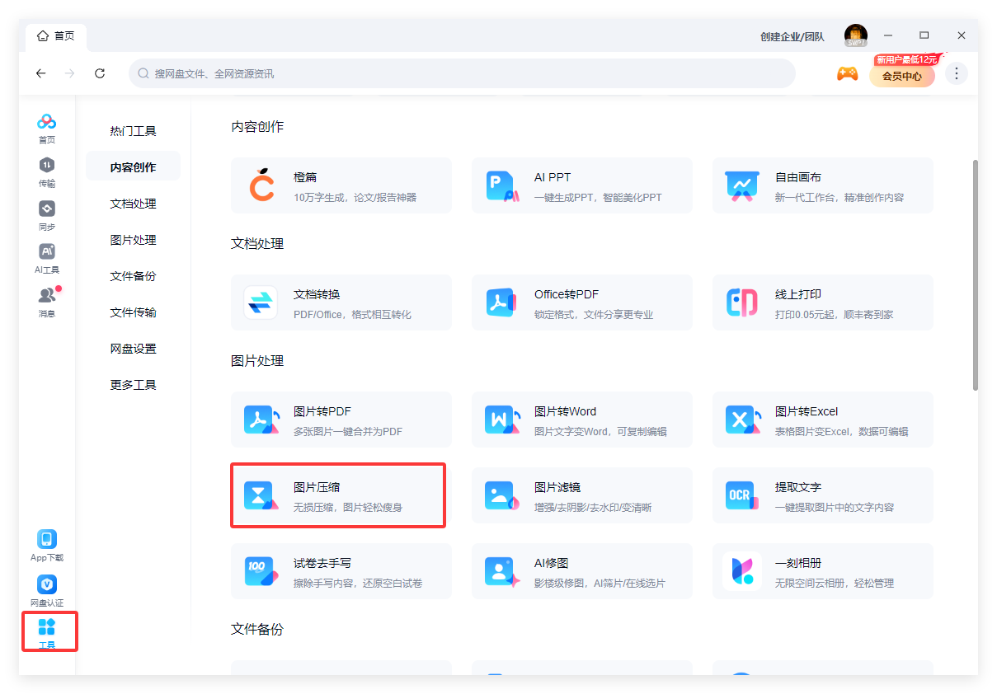The width and height of the screenshot is (997, 694).
Task: Open 首页 in the left sidebar
Action: click(x=47, y=129)
